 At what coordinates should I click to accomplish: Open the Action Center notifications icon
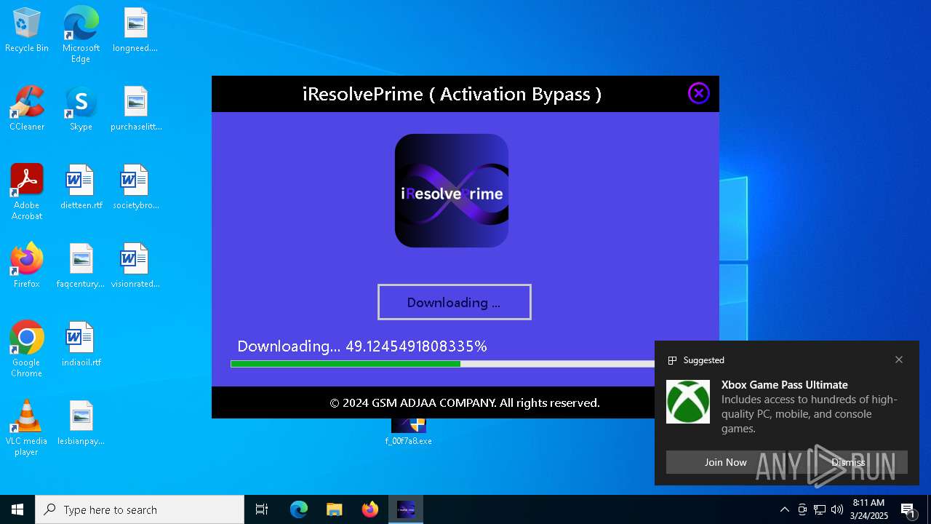908,509
